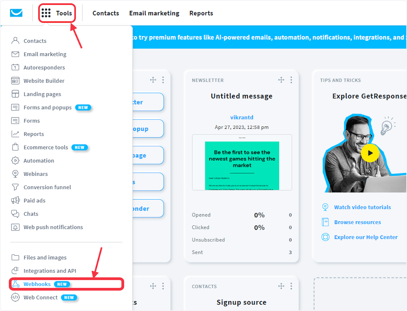Open Explore our Help Center
The image size is (407, 311).
coord(366,237)
